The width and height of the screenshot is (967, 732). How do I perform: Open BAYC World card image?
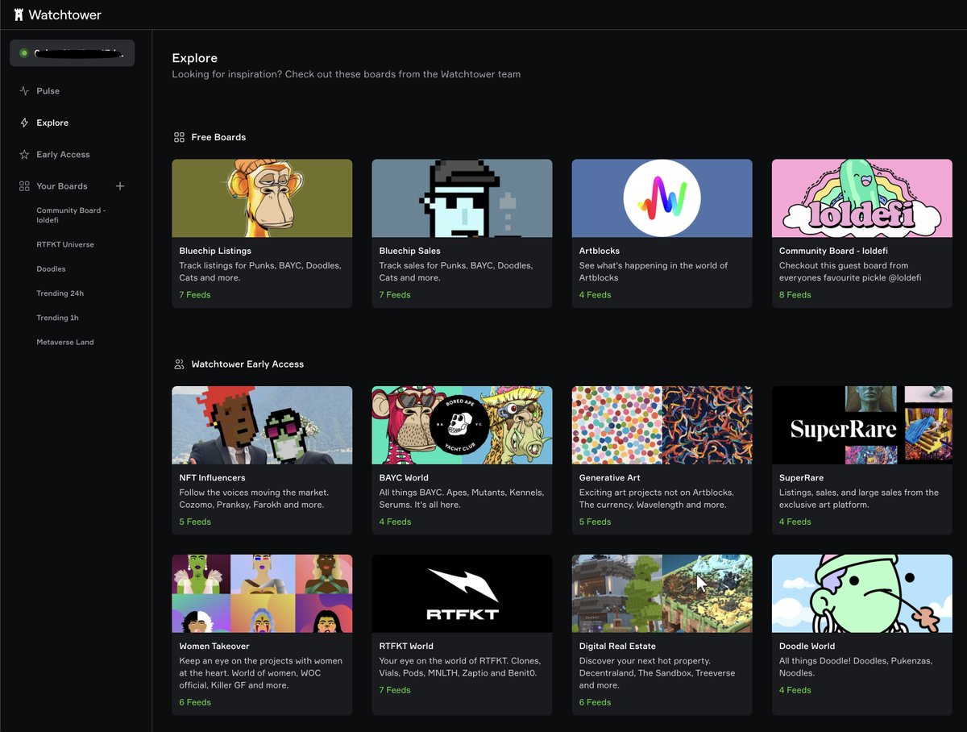tap(462, 425)
